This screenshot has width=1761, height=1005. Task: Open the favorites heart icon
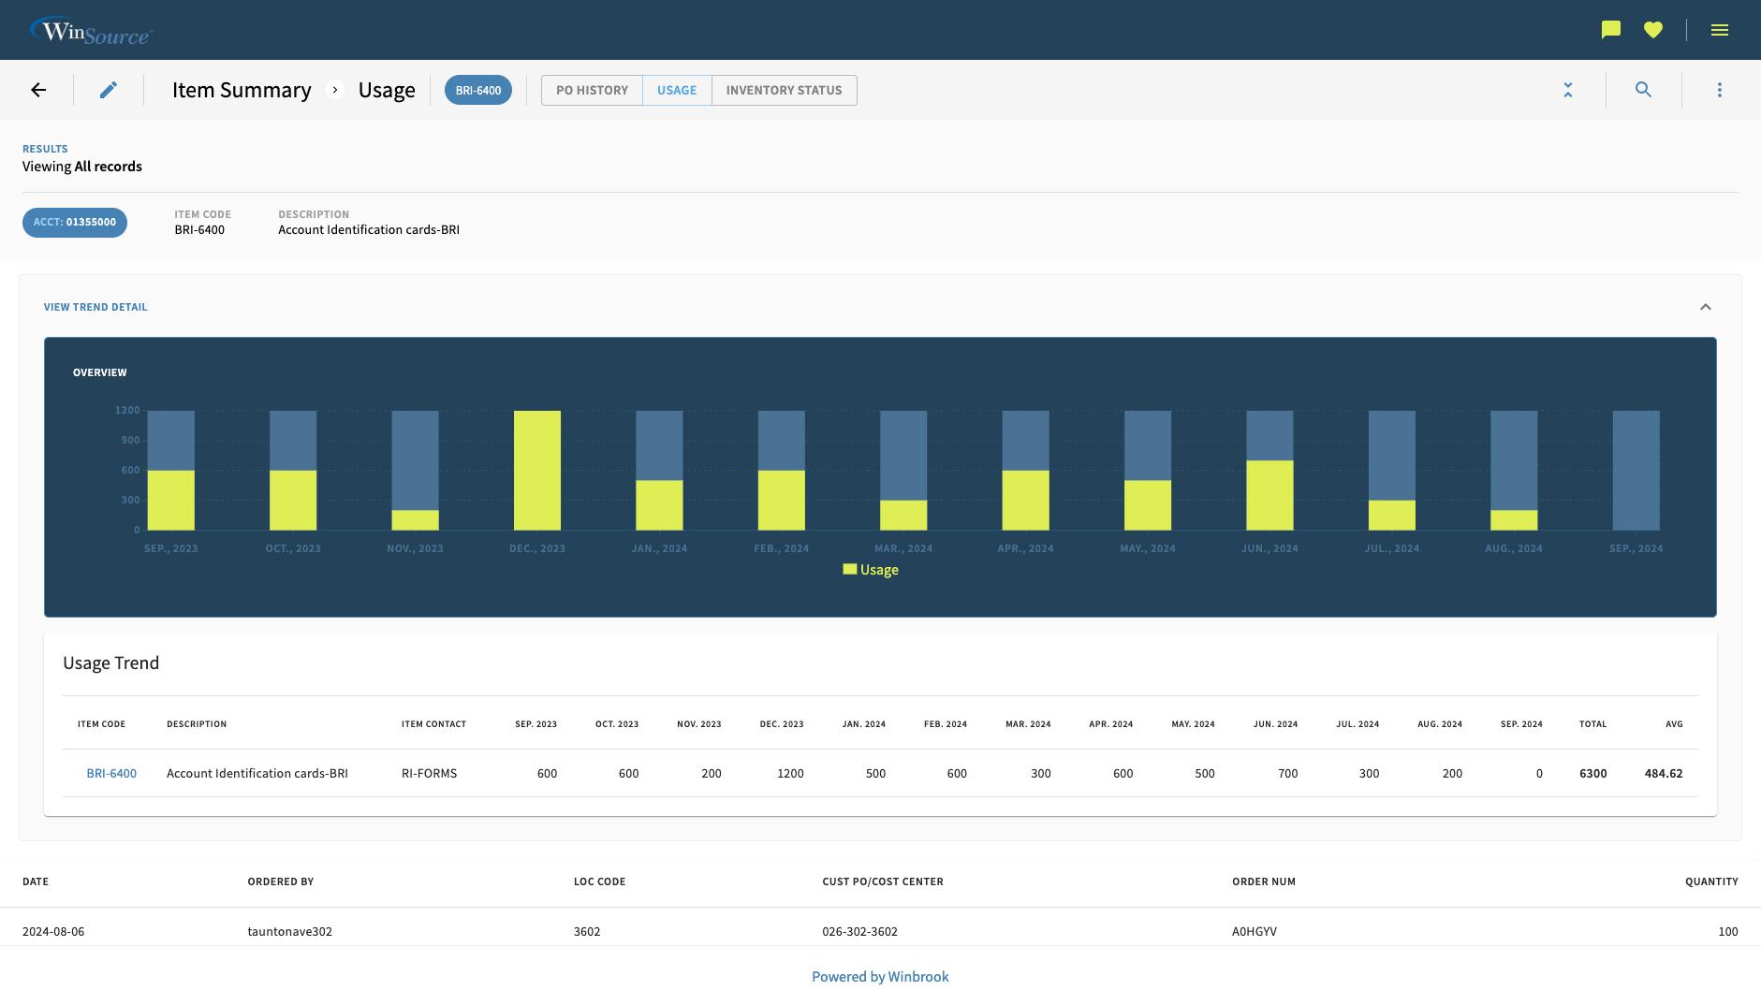tap(1653, 29)
